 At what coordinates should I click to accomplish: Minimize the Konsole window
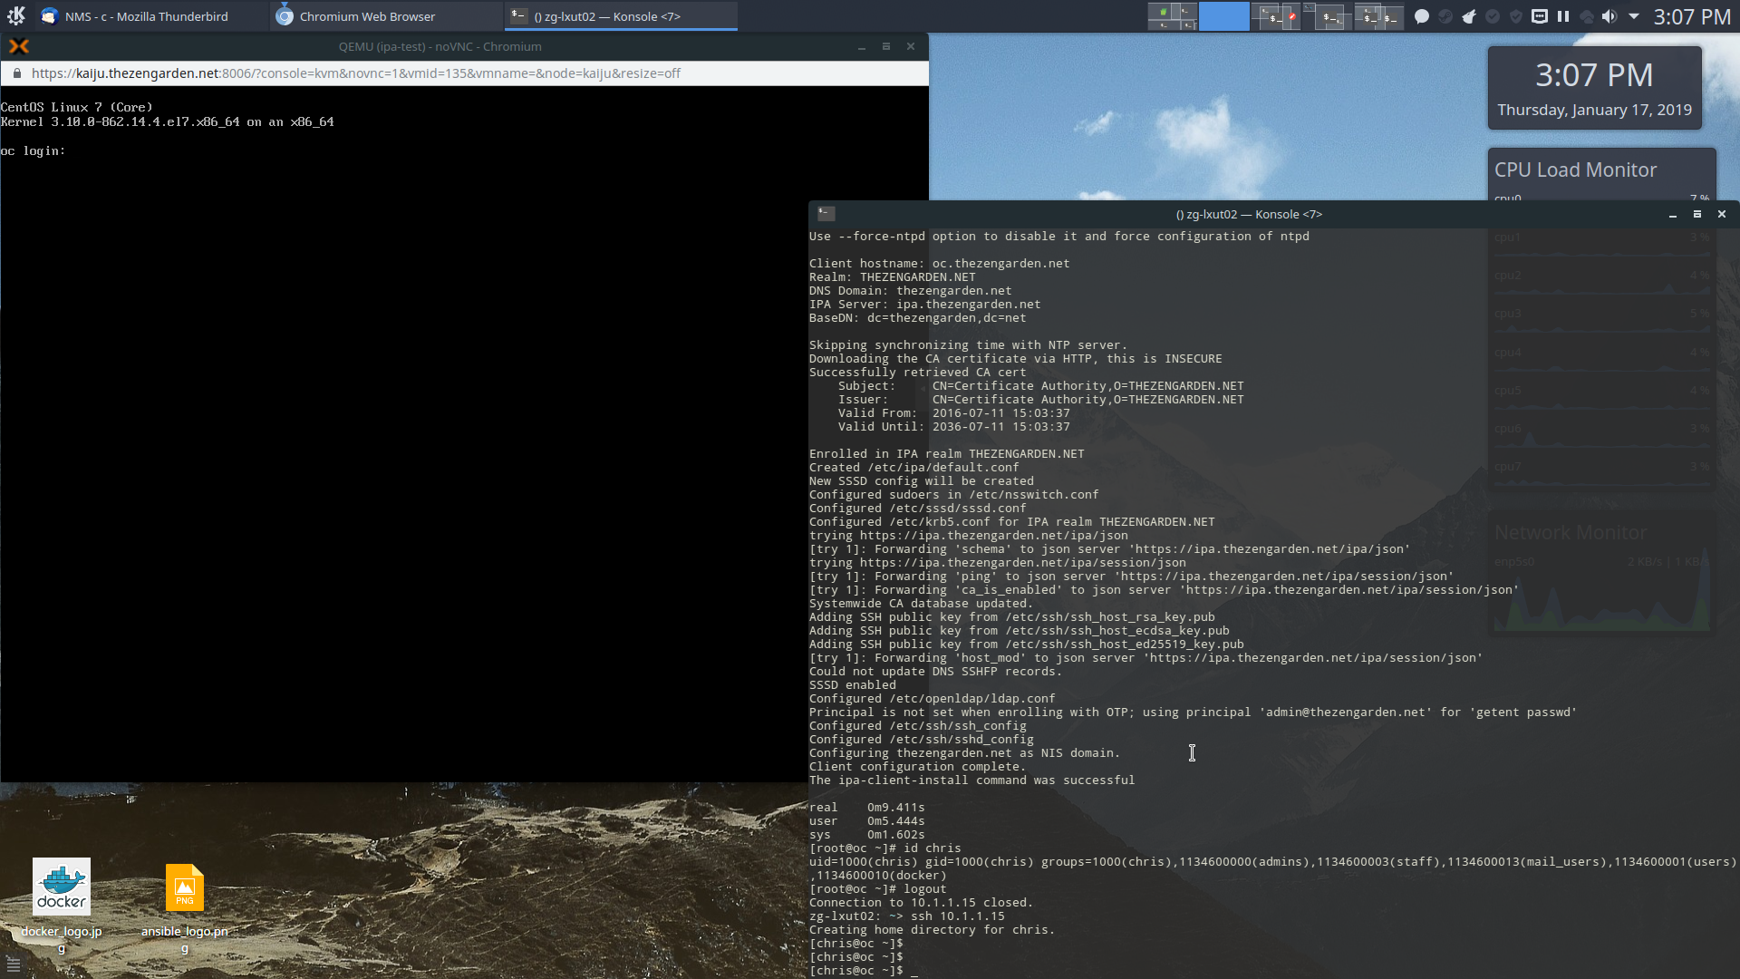1673,214
